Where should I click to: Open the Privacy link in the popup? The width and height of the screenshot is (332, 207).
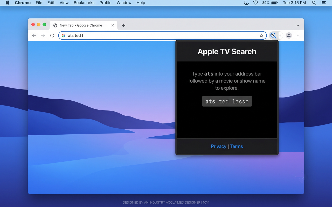(219, 146)
